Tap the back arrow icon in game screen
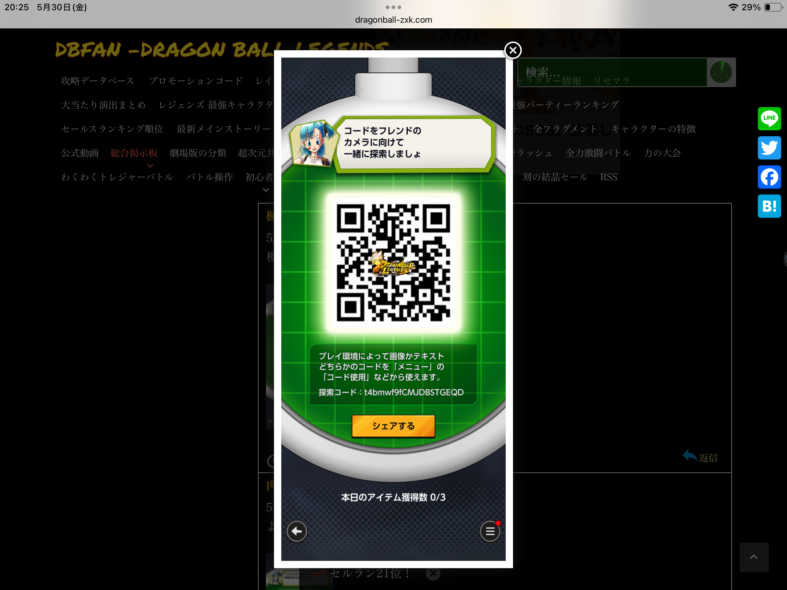Image resolution: width=787 pixels, height=590 pixels. tap(297, 531)
